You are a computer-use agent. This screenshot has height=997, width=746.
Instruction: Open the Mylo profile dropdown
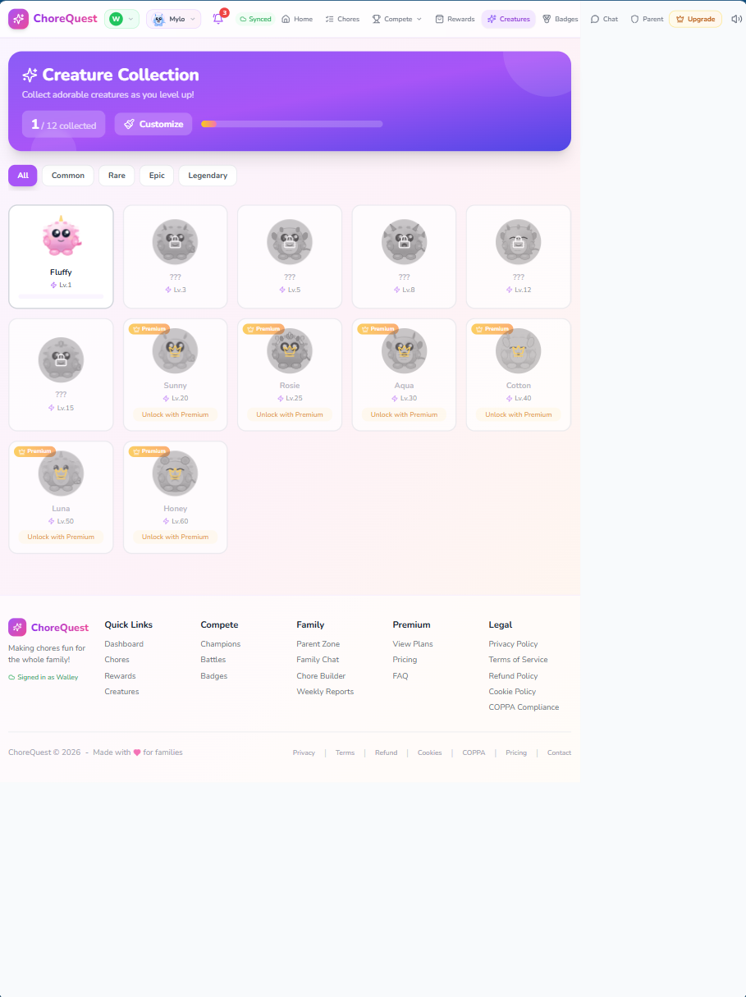click(x=172, y=18)
